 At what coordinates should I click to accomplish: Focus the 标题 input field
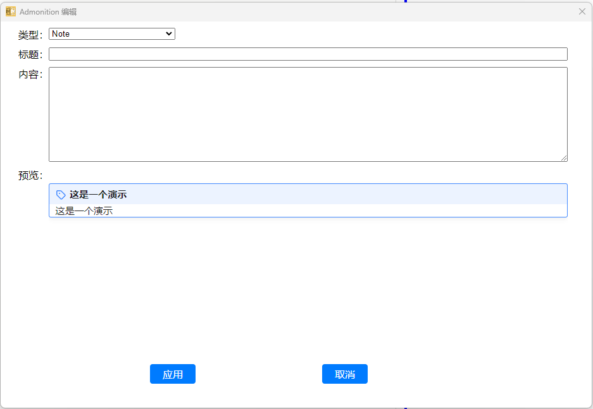pyautogui.click(x=308, y=54)
